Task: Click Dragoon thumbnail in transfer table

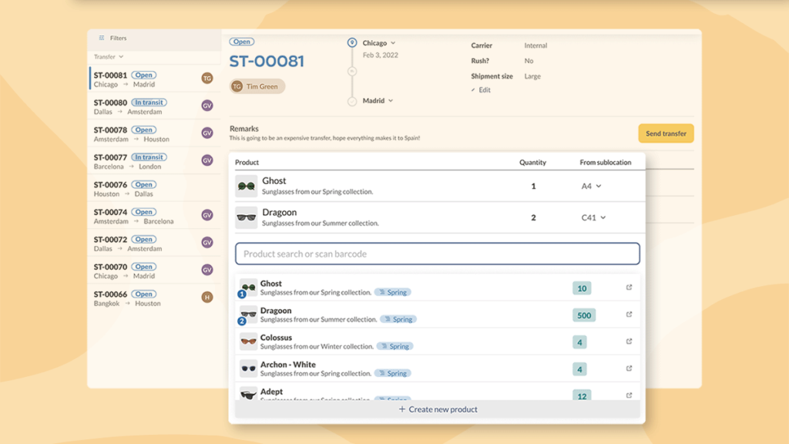Action: click(x=246, y=217)
